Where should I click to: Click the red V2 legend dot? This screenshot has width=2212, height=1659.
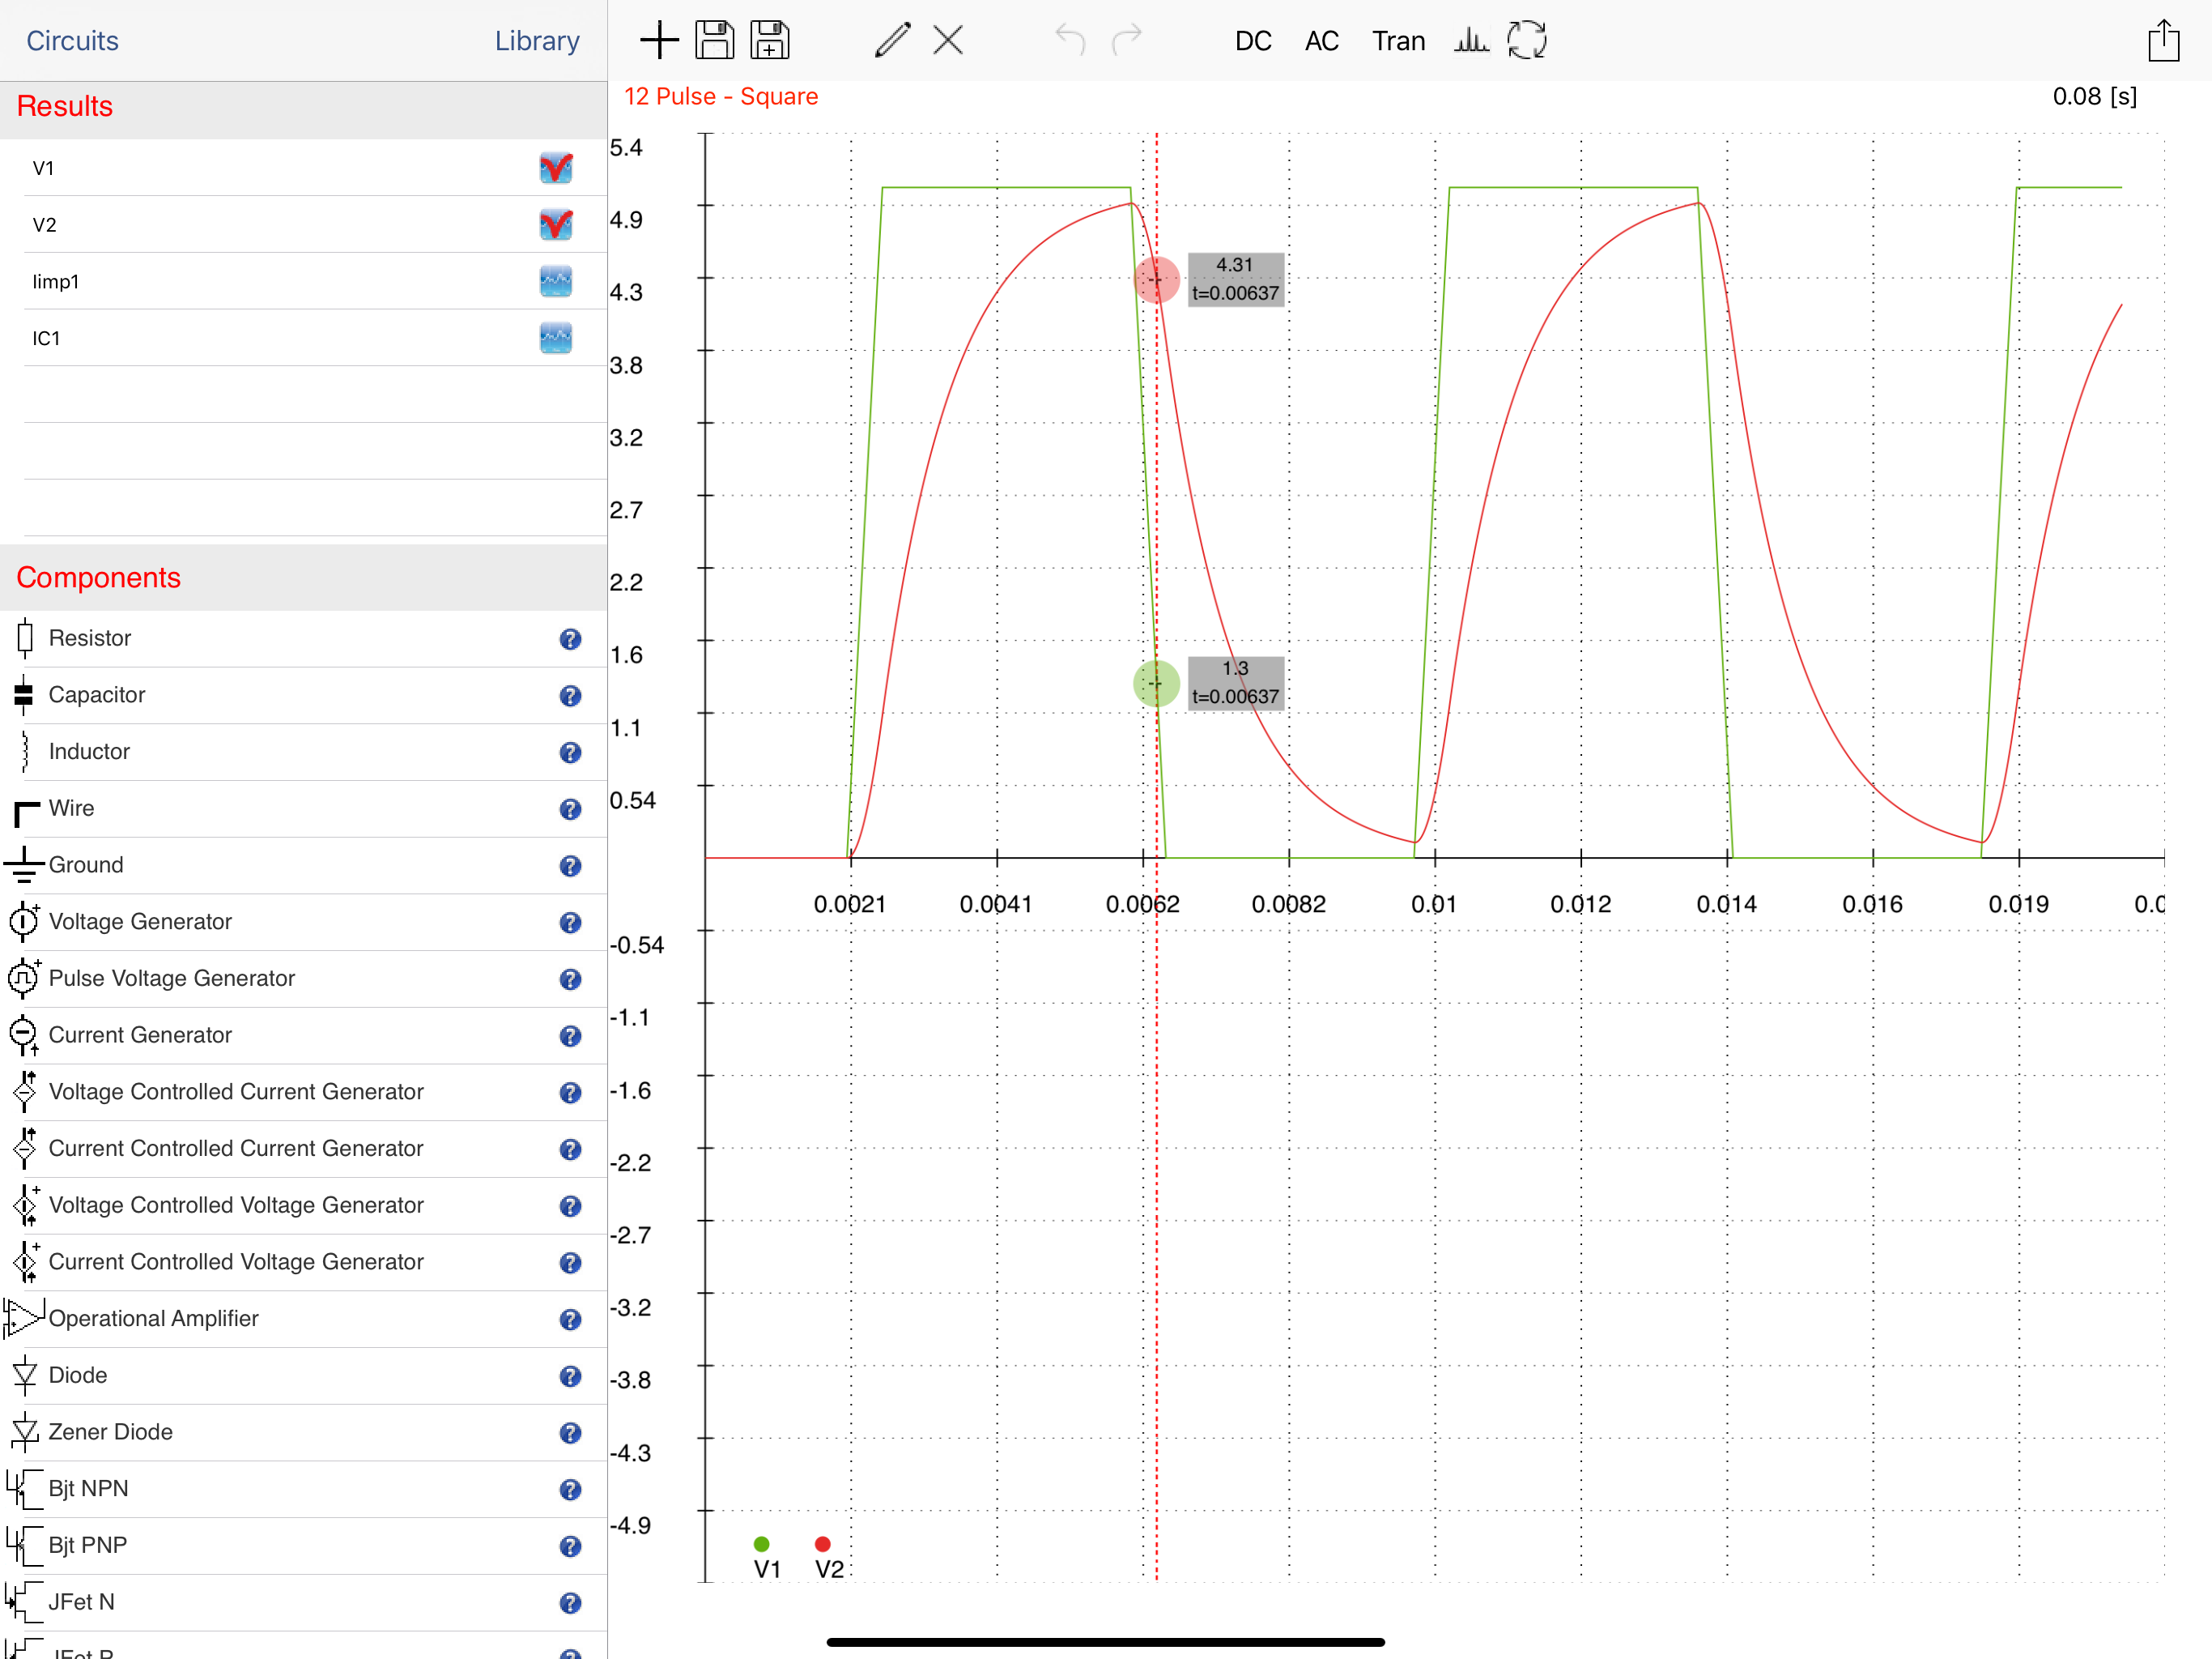point(823,1544)
